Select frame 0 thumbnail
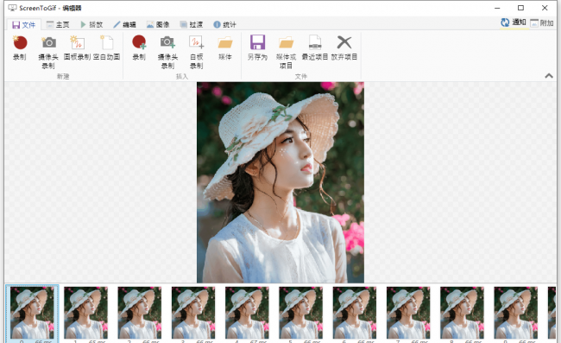Image resolution: width=561 pixels, height=343 pixels. point(32,314)
